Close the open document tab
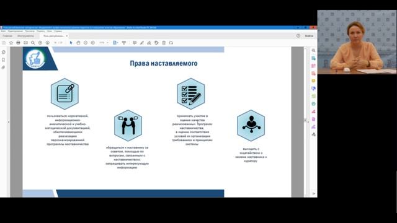 (67, 36)
